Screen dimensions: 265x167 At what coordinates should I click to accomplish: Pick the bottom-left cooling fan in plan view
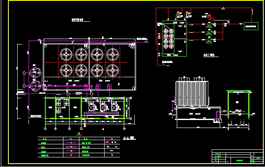pos(66,70)
